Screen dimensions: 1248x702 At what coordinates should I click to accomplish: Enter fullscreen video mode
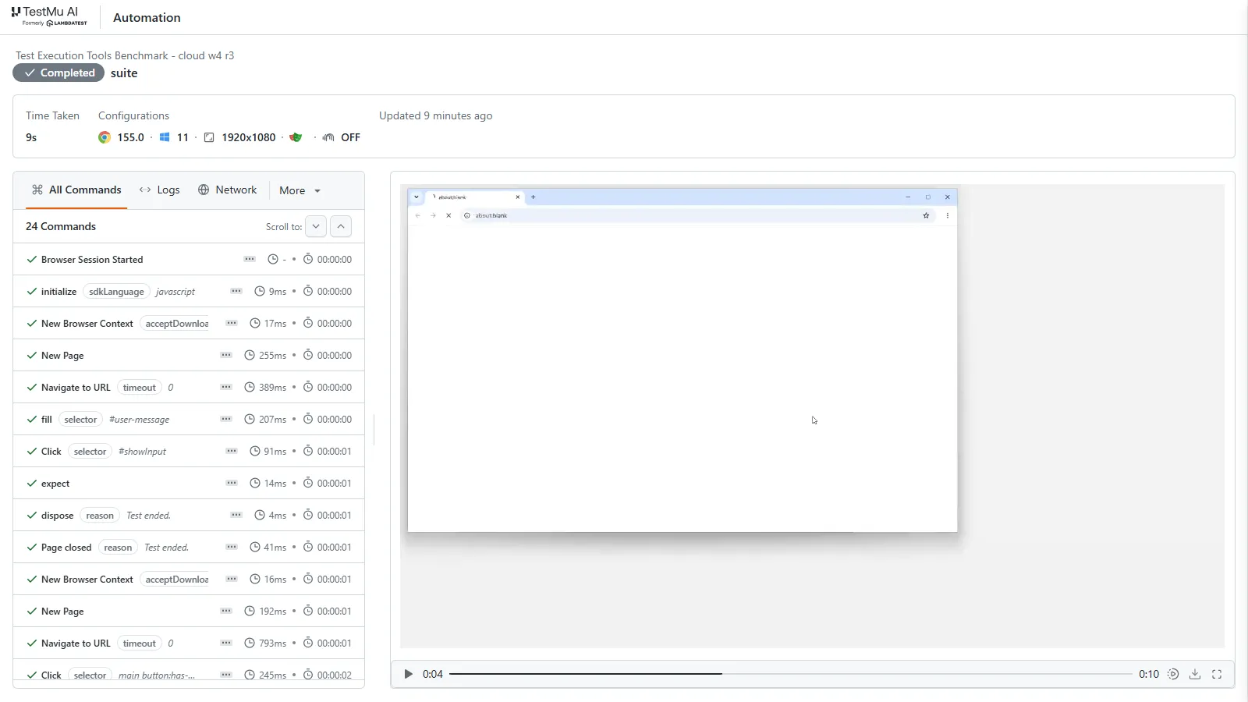point(1217,674)
